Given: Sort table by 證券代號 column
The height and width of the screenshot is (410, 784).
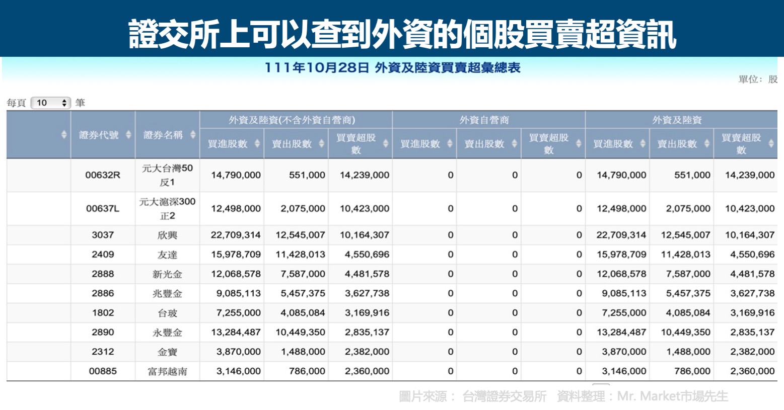Looking at the screenshot, I should click(128, 135).
